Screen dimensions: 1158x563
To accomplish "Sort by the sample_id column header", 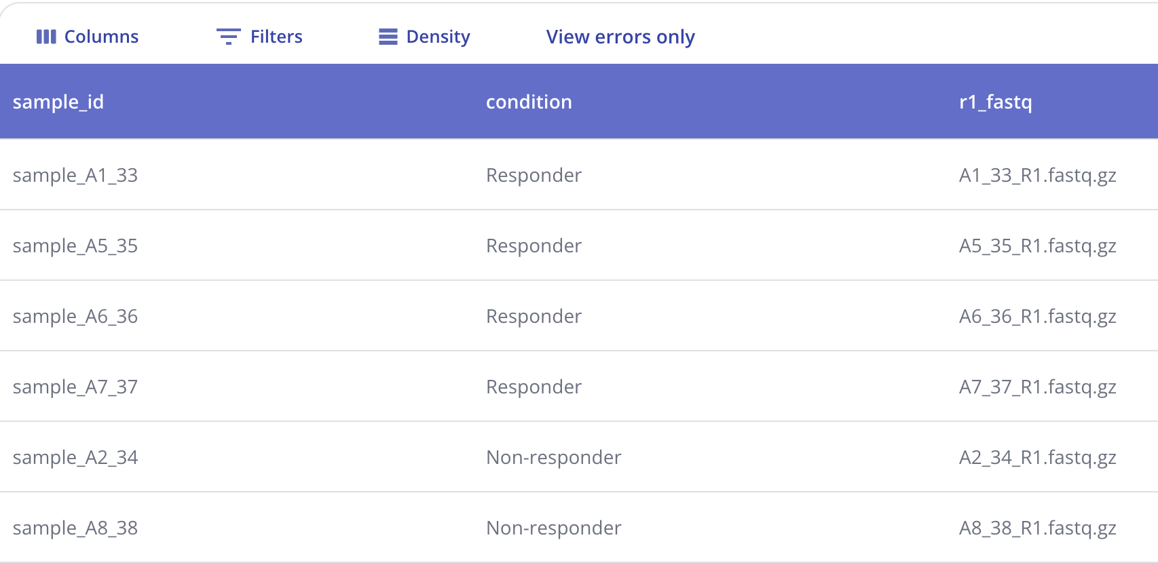I will click(x=58, y=102).
